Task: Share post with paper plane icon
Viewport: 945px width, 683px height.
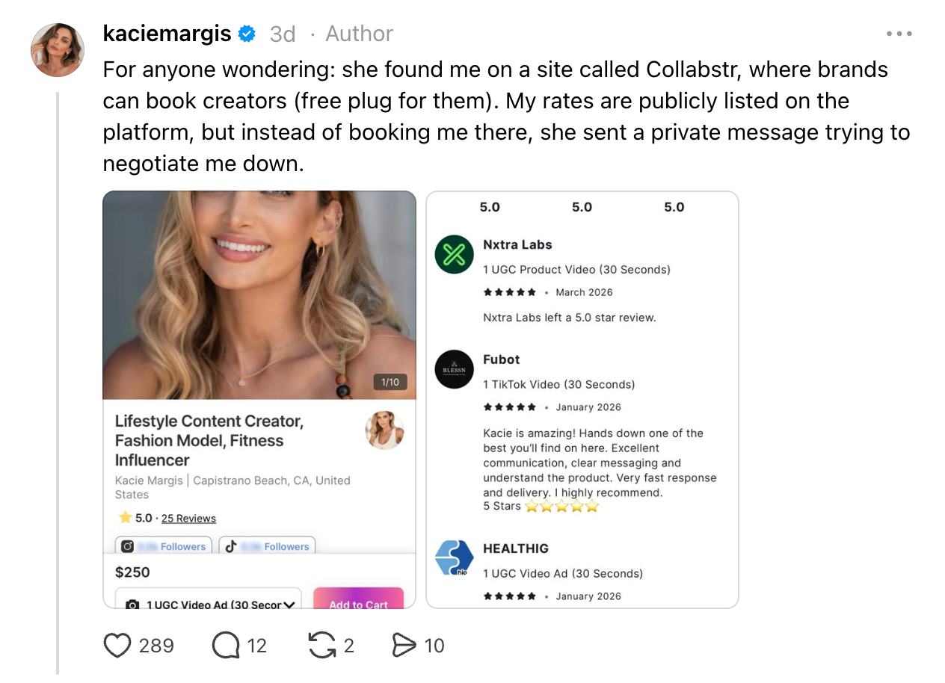Action: [404, 646]
